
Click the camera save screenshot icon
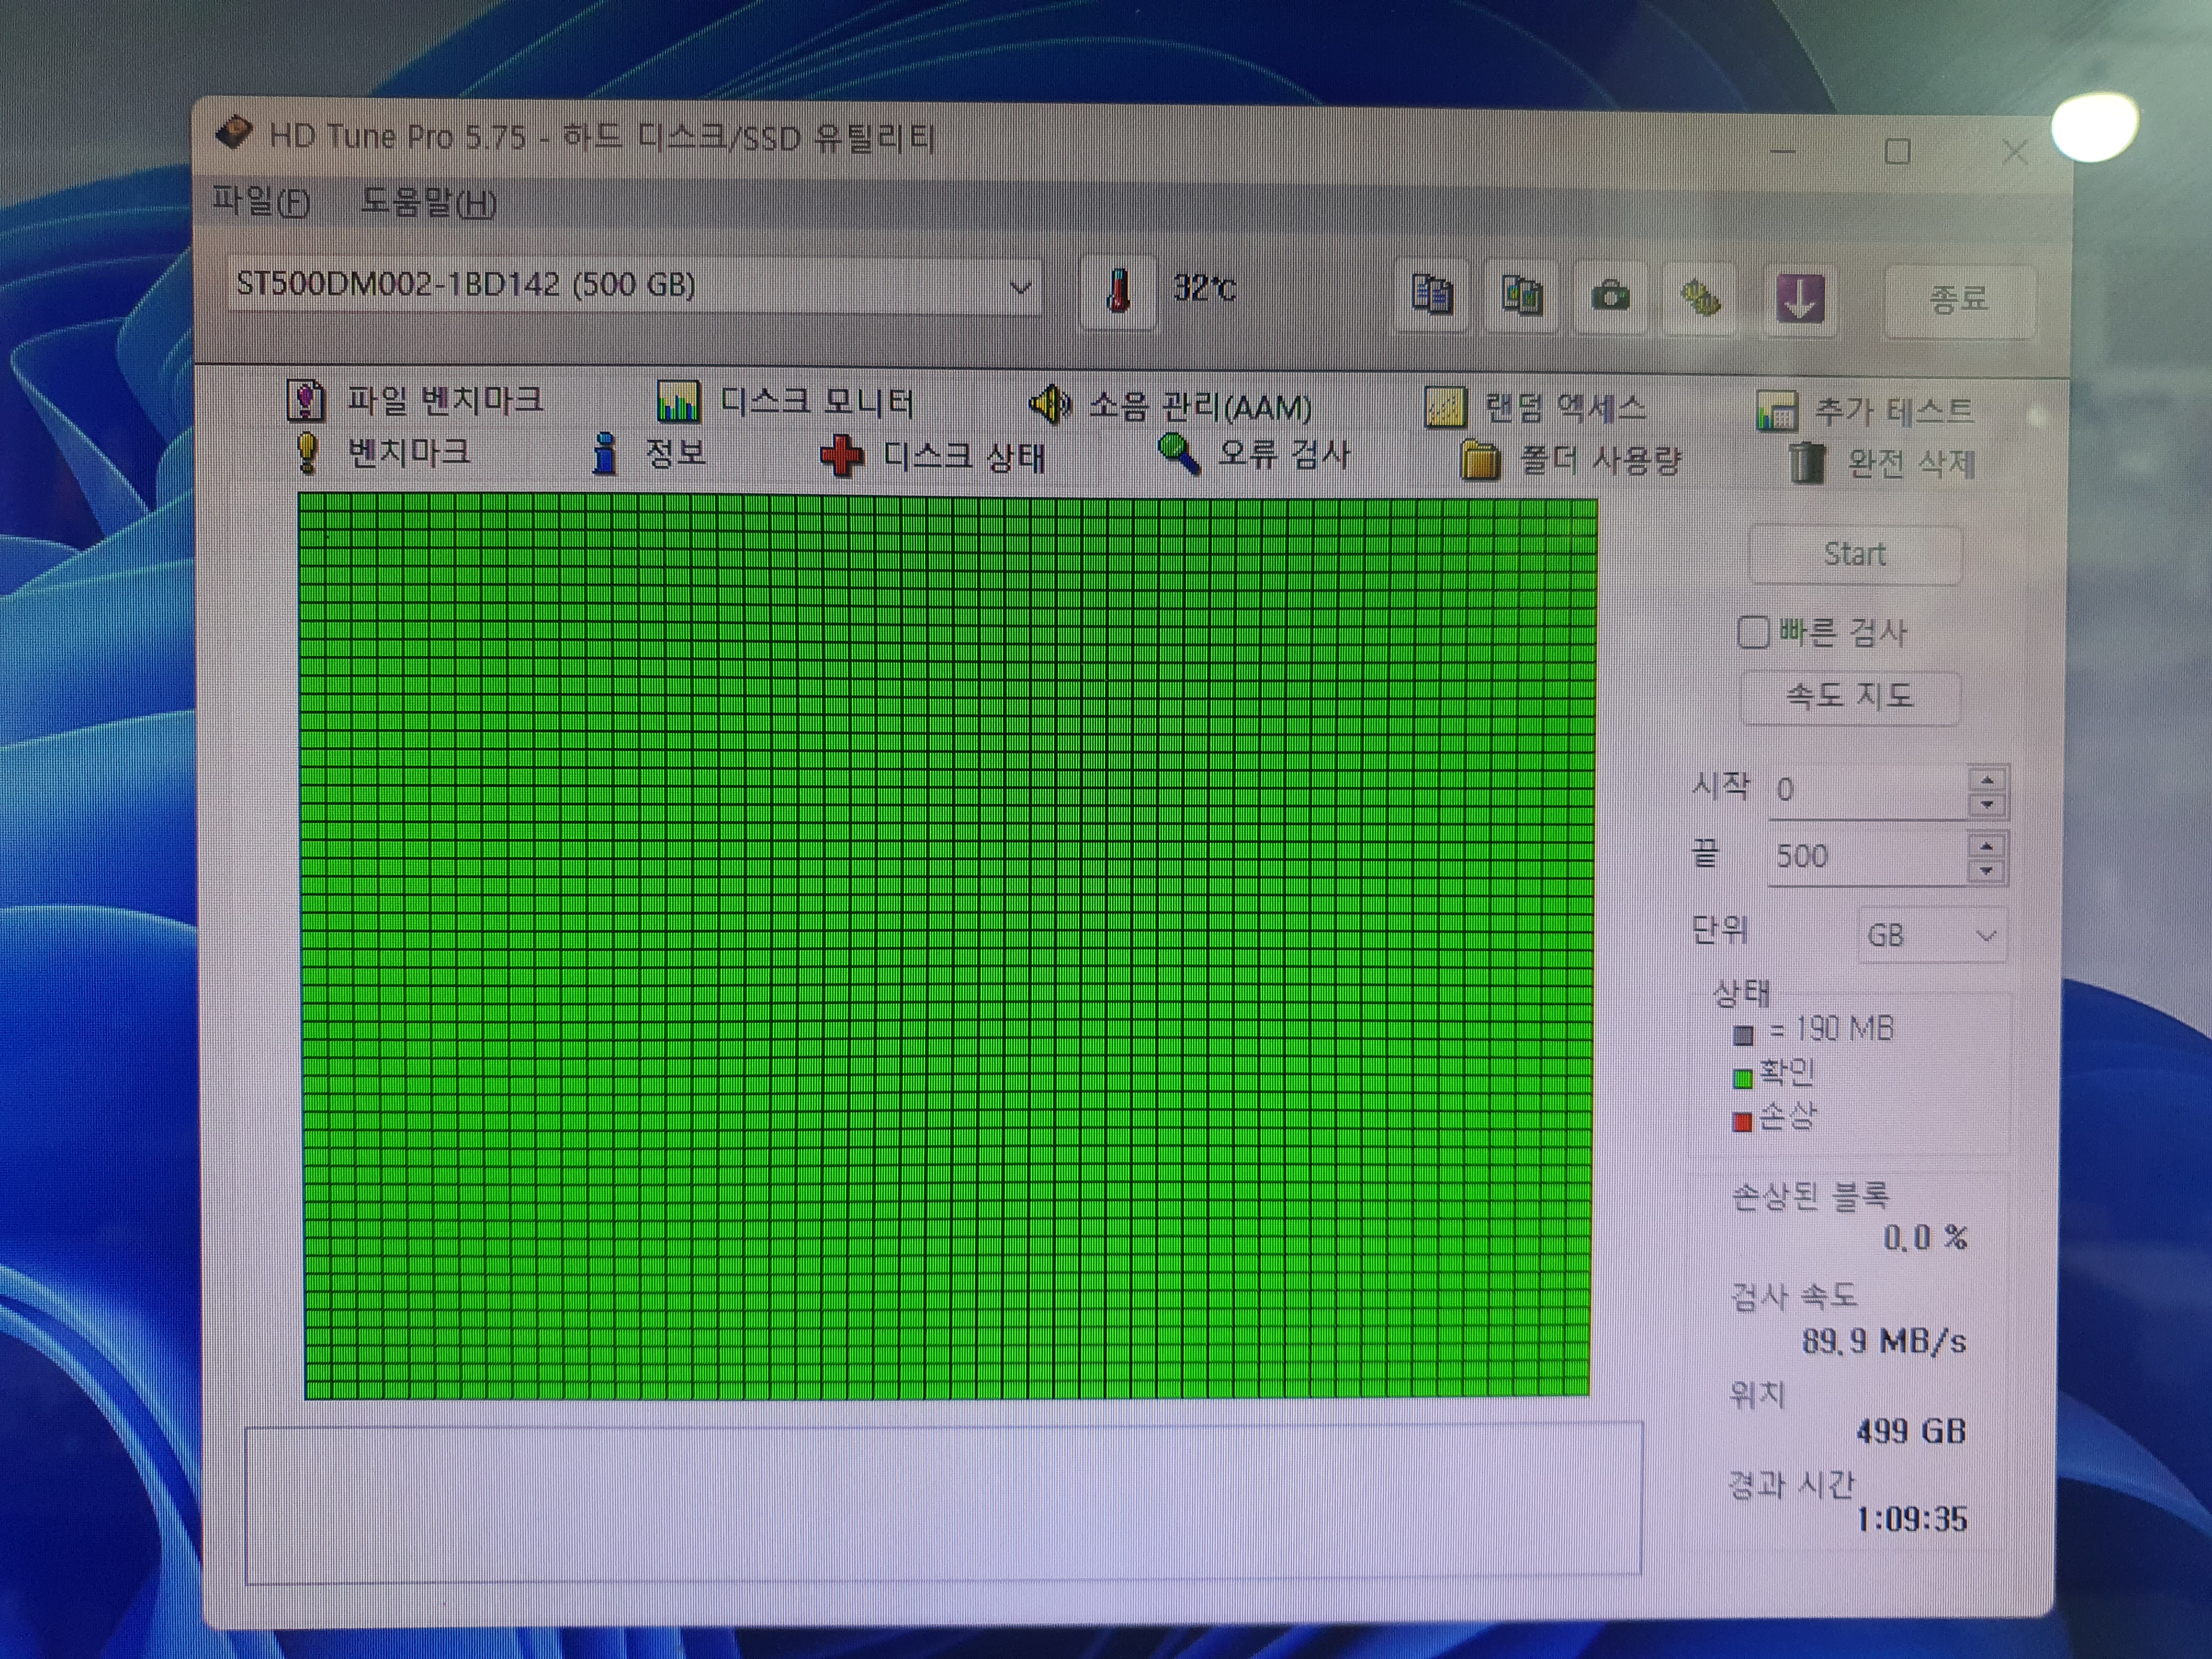tap(1610, 297)
